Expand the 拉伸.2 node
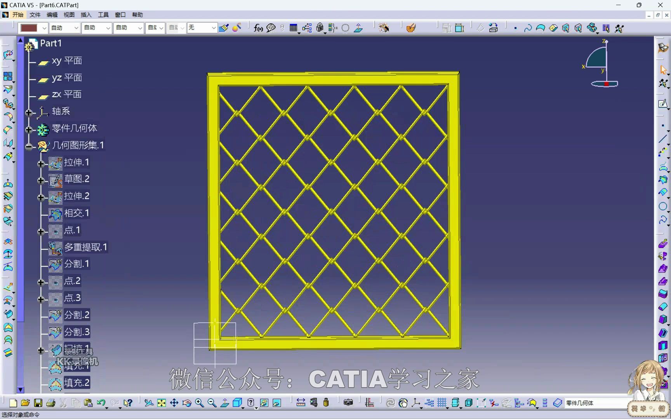The width and height of the screenshot is (671, 419). click(41, 197)
